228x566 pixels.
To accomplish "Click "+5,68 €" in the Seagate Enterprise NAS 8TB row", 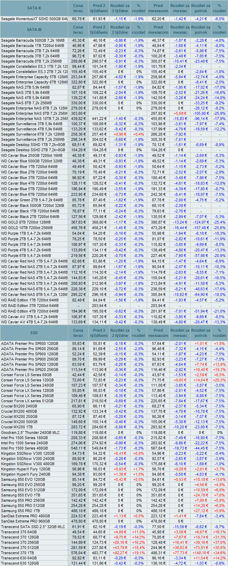I will [180, 113].
